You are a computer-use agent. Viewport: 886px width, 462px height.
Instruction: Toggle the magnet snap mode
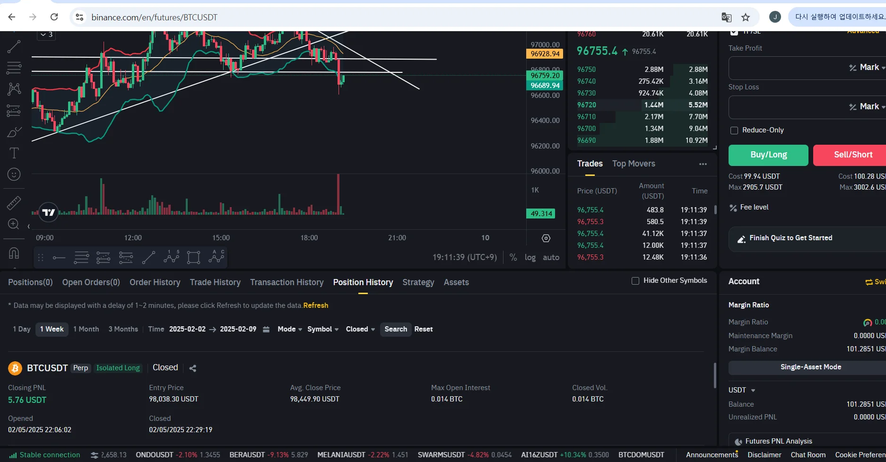pyautogui.click(x=14, y=253)
